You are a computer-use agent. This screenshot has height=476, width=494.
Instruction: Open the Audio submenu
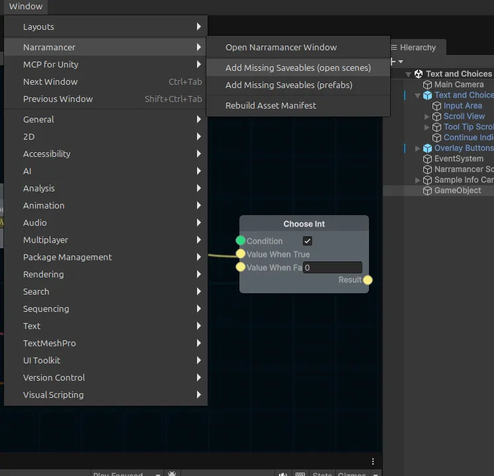pyautogui.click(x=106, y=222)
